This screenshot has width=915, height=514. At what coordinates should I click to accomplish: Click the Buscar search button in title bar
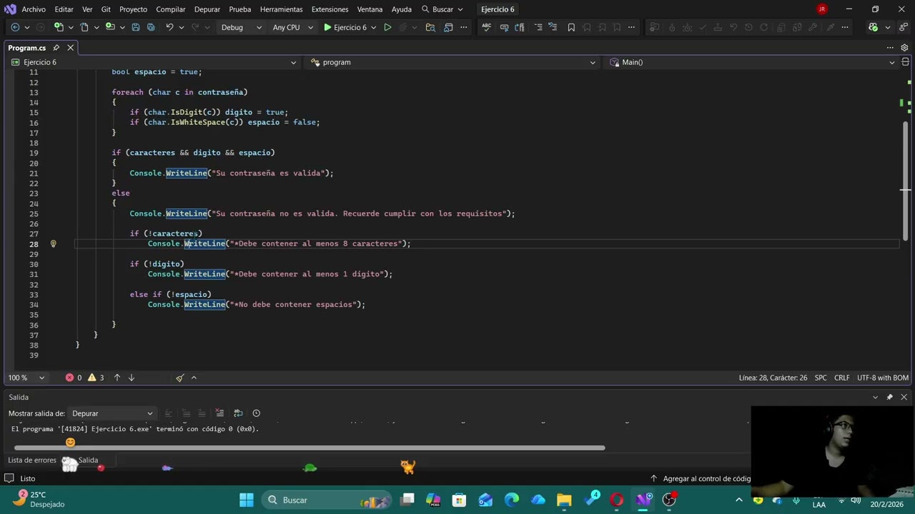[x=442, y=9]
